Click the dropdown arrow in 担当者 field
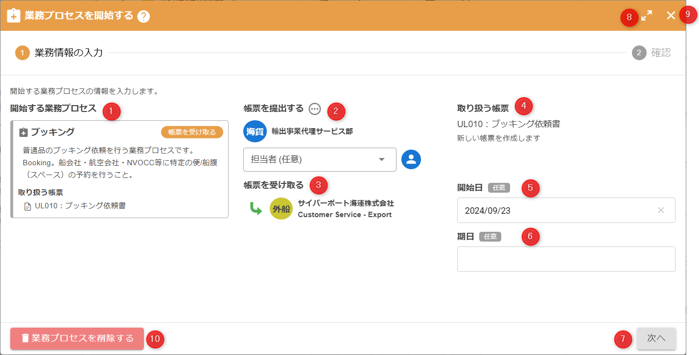This screenshot has height=355, width=699. click(x=382, y=159)
